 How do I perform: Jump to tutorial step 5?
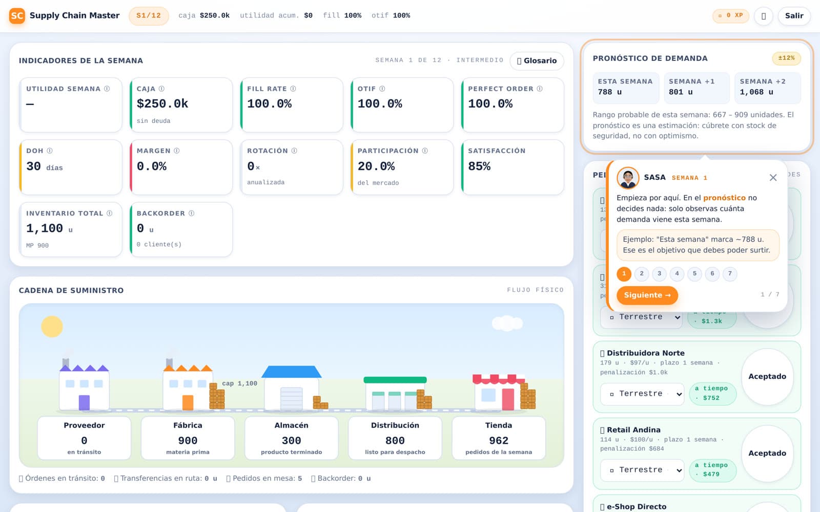click(695, 273)
